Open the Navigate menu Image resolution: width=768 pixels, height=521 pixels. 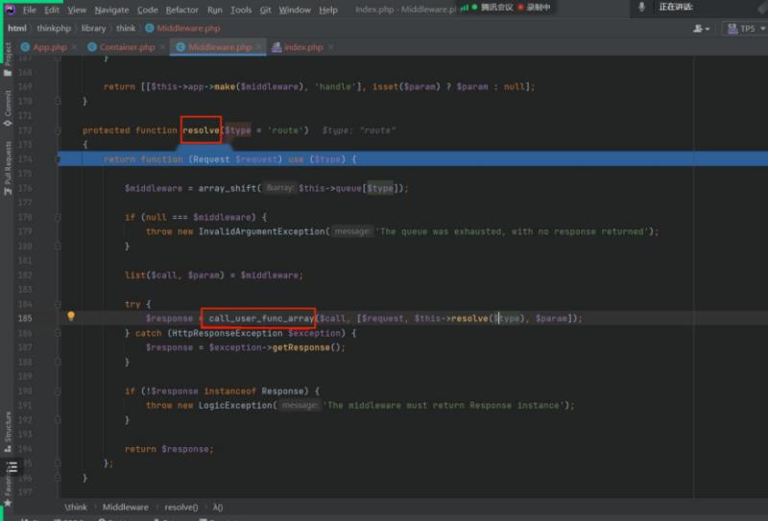(x=111, y=10)
